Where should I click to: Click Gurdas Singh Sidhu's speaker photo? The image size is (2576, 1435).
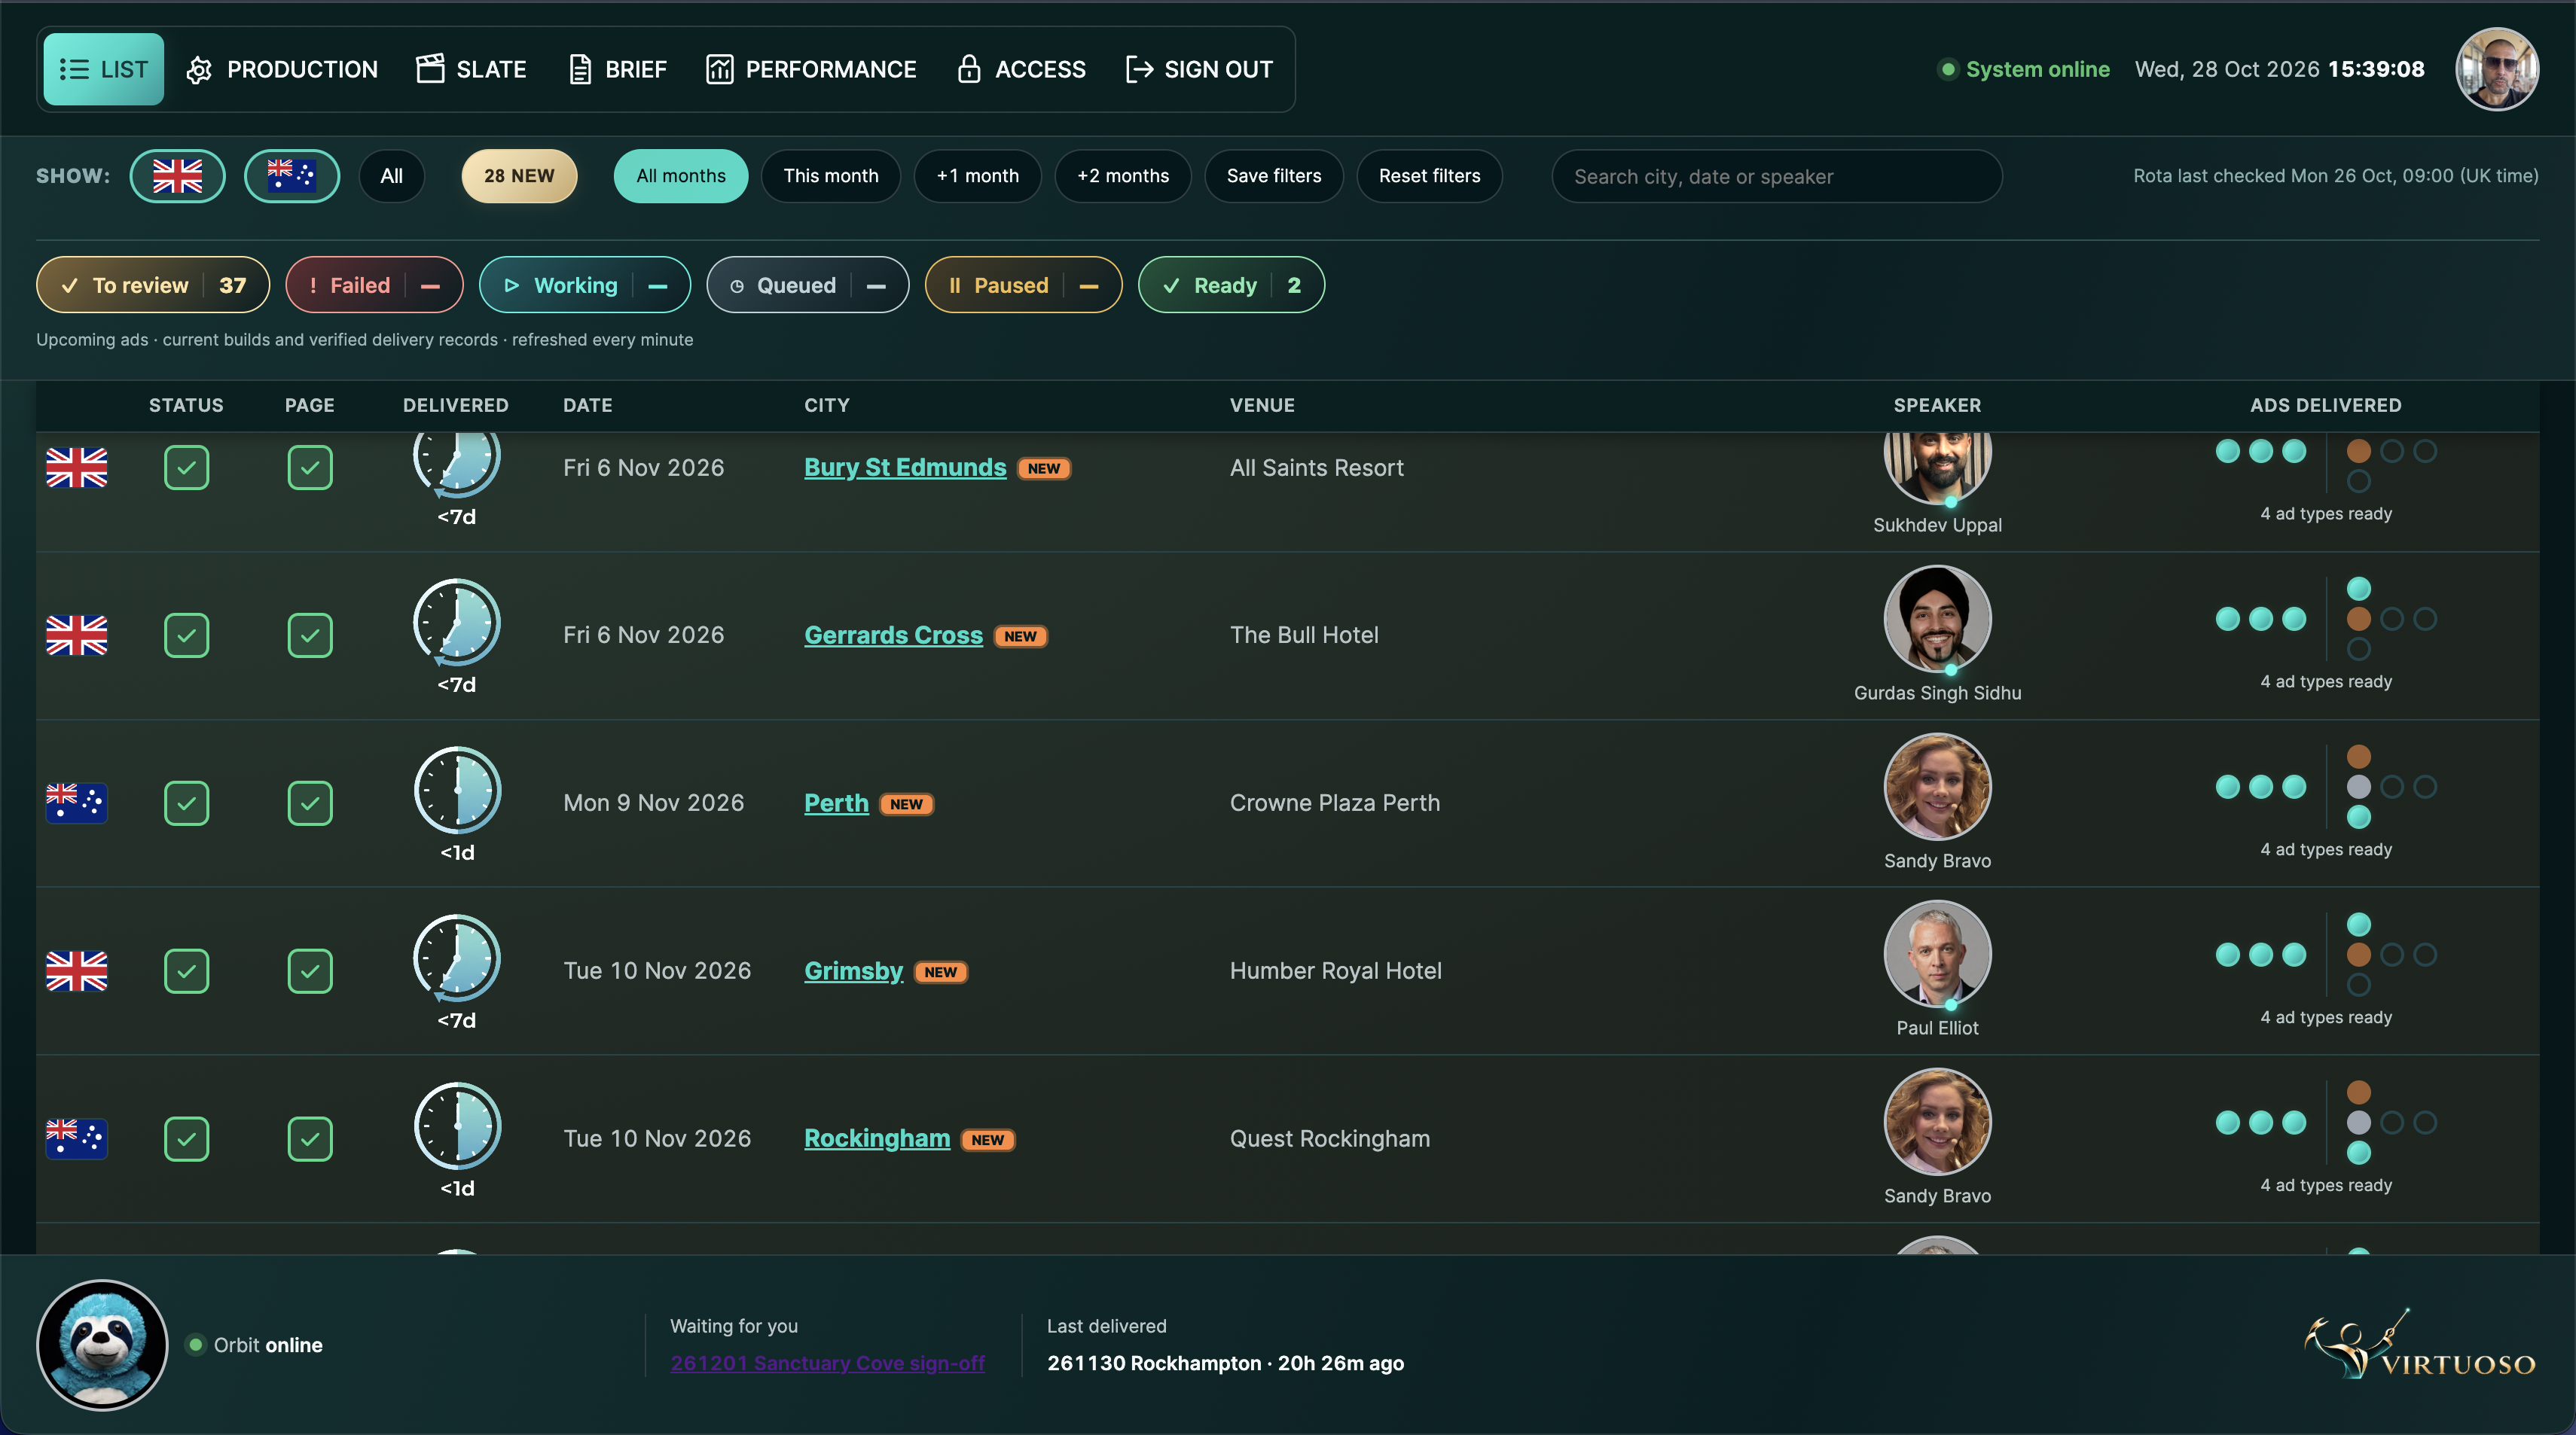coord(1937,620)
